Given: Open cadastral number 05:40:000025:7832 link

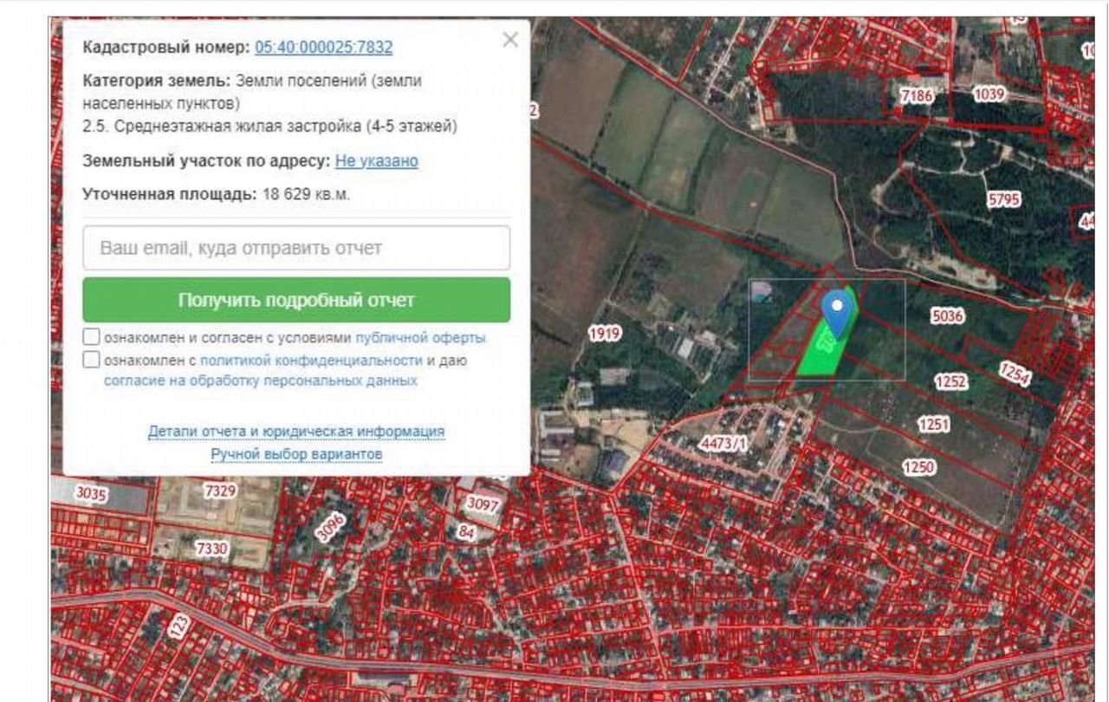Looking at the screenshot, I should [323, 47].
